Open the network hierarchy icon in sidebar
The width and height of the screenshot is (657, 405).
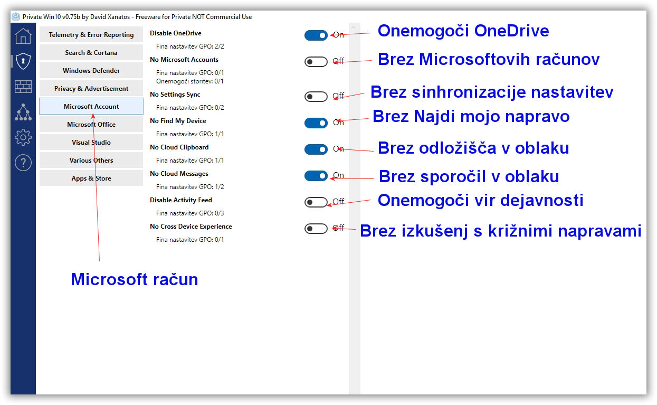(23, 112)
